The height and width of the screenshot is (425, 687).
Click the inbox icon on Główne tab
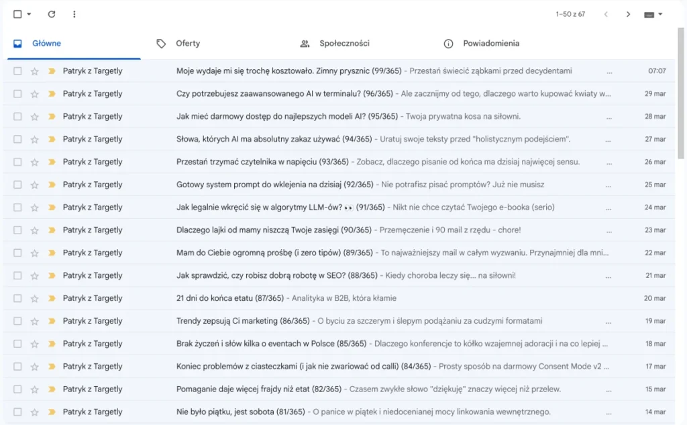pos(19,43)
